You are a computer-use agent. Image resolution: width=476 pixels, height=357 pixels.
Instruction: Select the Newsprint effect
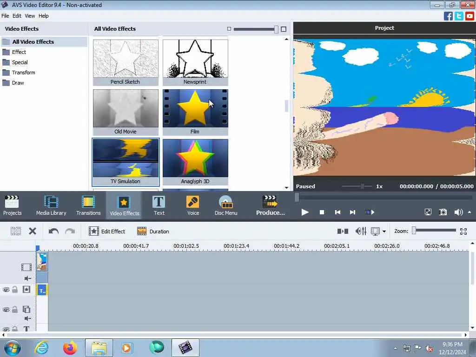tap(195, 63)
